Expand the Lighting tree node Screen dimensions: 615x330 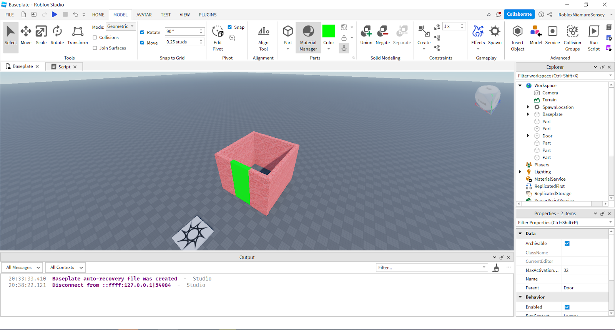click(x=520, y=172)
